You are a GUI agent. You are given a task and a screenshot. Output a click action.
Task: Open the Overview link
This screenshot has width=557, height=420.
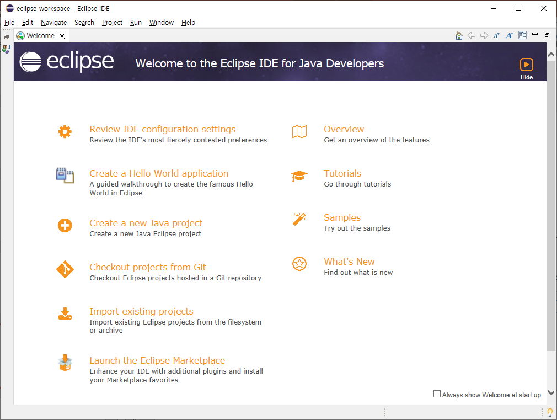click(344, 129)
